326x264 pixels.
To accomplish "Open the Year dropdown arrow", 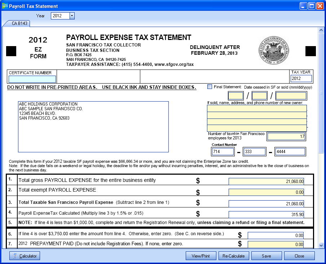I will coord(72,15).
